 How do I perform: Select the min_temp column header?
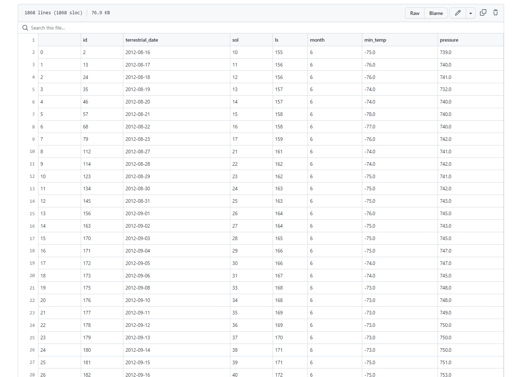[x=375, y=40]
